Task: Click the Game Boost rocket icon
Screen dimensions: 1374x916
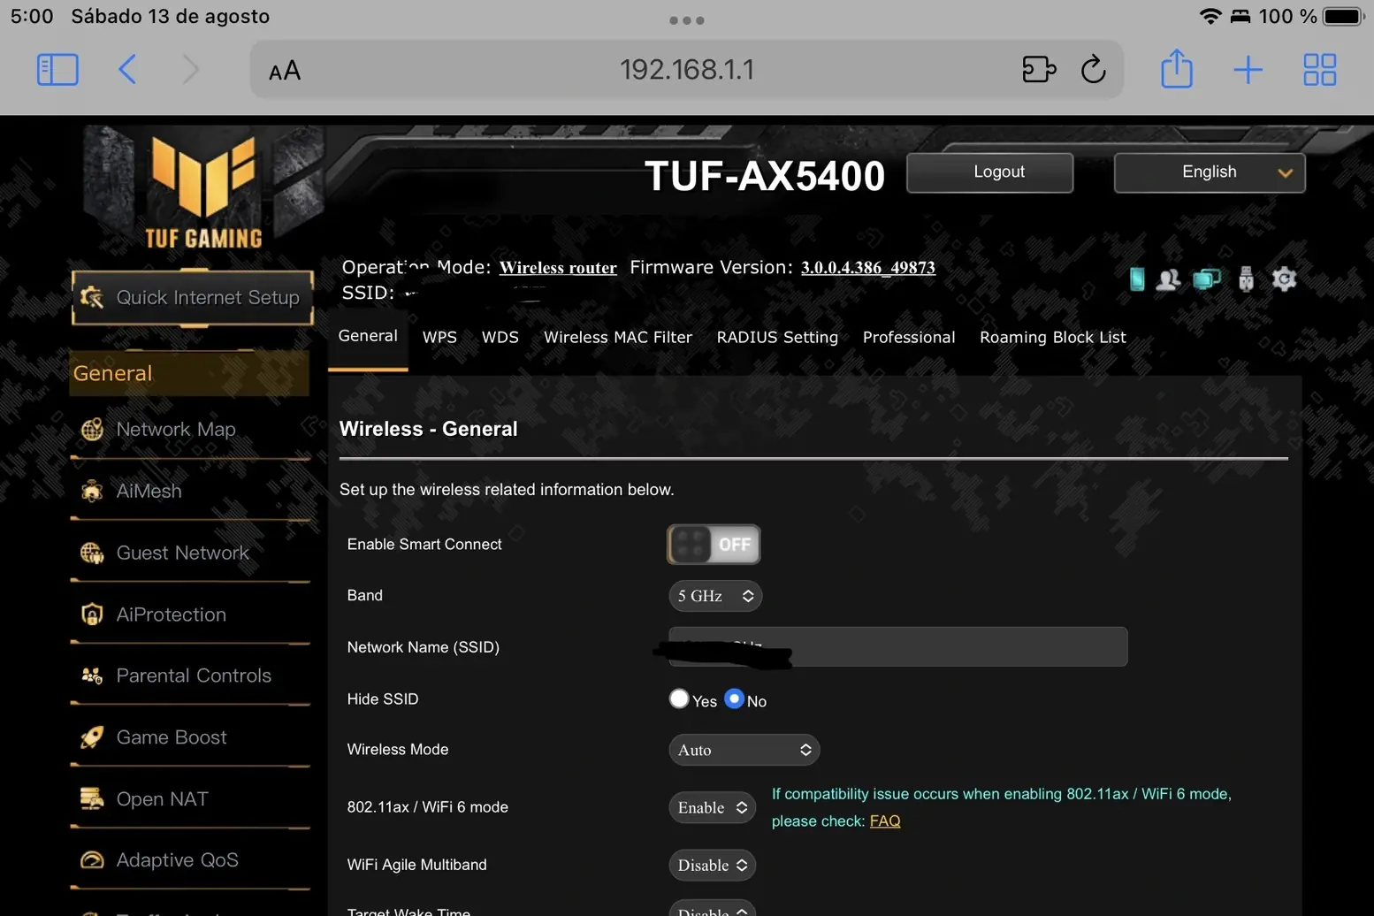Action: point(92,737)
